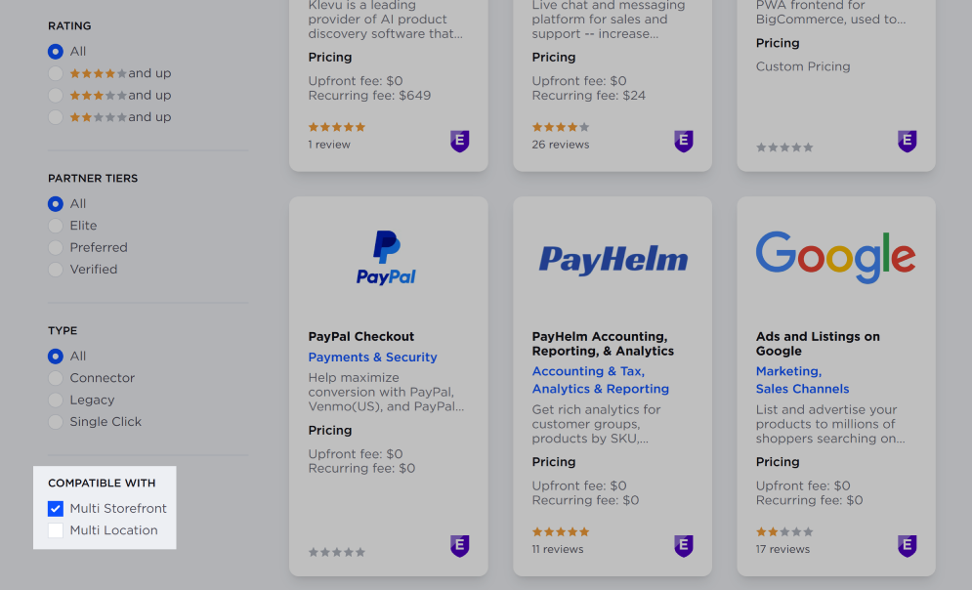Select the Elite partner tier option

click(x=56, y=226)
